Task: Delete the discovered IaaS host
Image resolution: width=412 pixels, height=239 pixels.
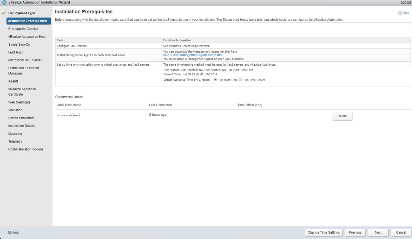Action: tap(342, 116)
